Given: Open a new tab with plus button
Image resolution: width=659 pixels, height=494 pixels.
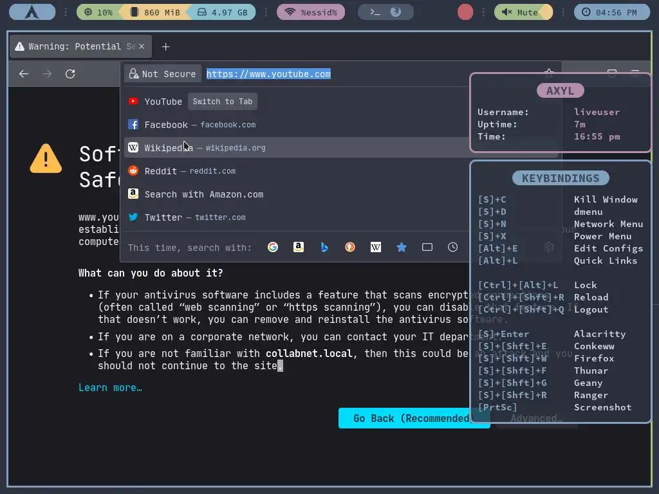Looking at the screenshot, I should pyautogui.click(x=166, y=46).
